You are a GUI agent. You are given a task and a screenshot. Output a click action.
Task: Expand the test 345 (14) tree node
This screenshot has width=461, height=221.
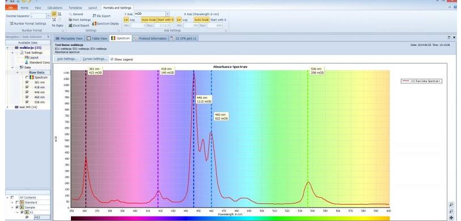[7, 107]
